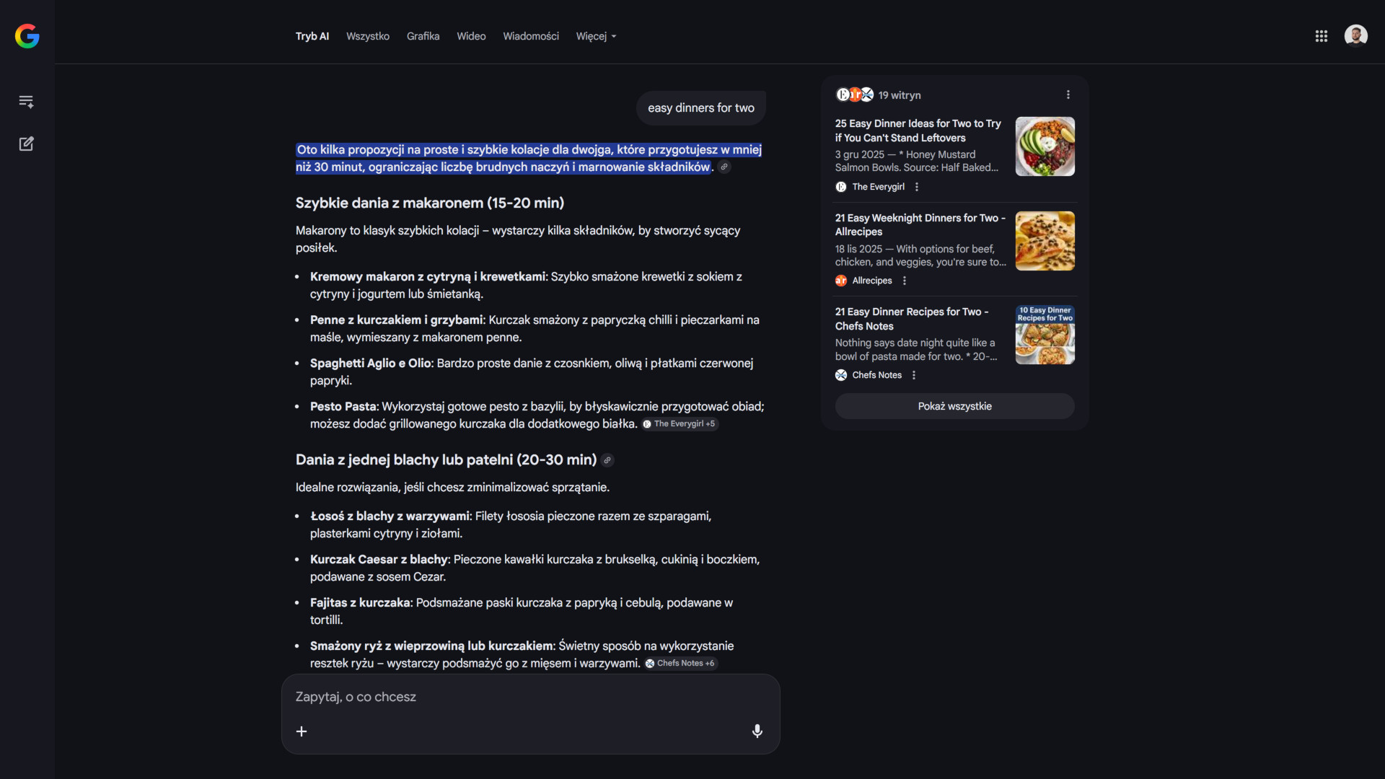This screenshot has width=1385, height=779.
Task: Open three-dot menu beside Allrecipes source
Action: [904, 281]
